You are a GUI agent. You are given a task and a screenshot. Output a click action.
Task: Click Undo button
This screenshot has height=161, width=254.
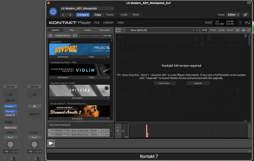[x=124, y=15]
